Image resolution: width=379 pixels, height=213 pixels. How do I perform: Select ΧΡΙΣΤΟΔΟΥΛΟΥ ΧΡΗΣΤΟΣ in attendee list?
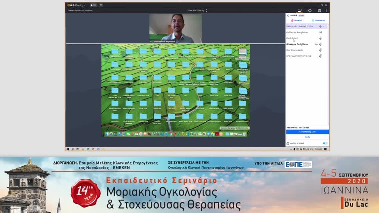[299, 56]
